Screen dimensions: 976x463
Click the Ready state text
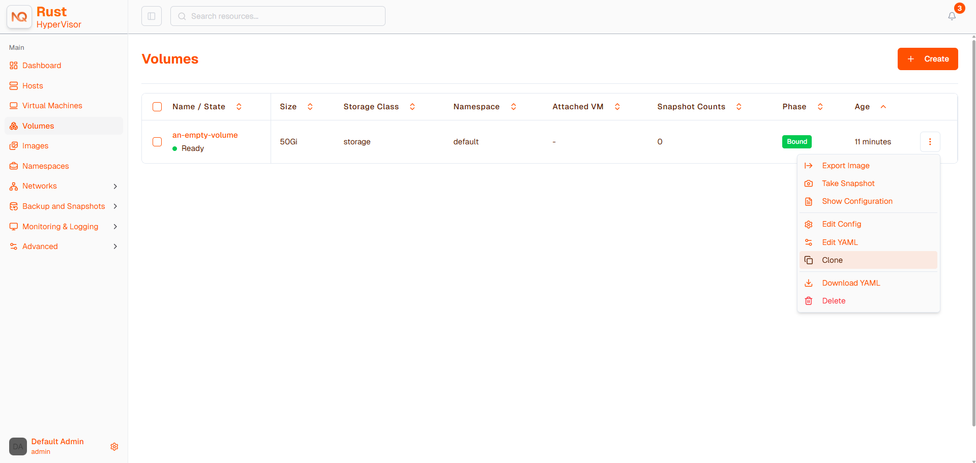(193, 148)
